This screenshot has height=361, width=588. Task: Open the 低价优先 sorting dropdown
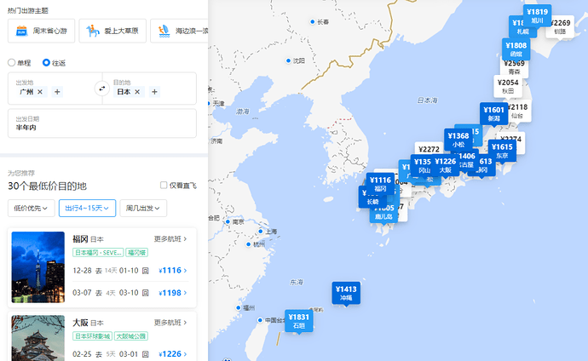32,208
